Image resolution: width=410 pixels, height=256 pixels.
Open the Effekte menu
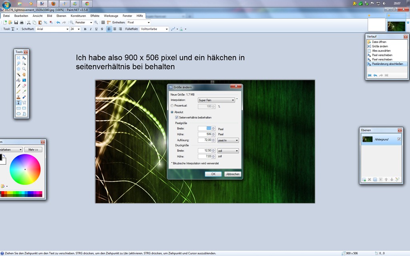coord(95,16)
